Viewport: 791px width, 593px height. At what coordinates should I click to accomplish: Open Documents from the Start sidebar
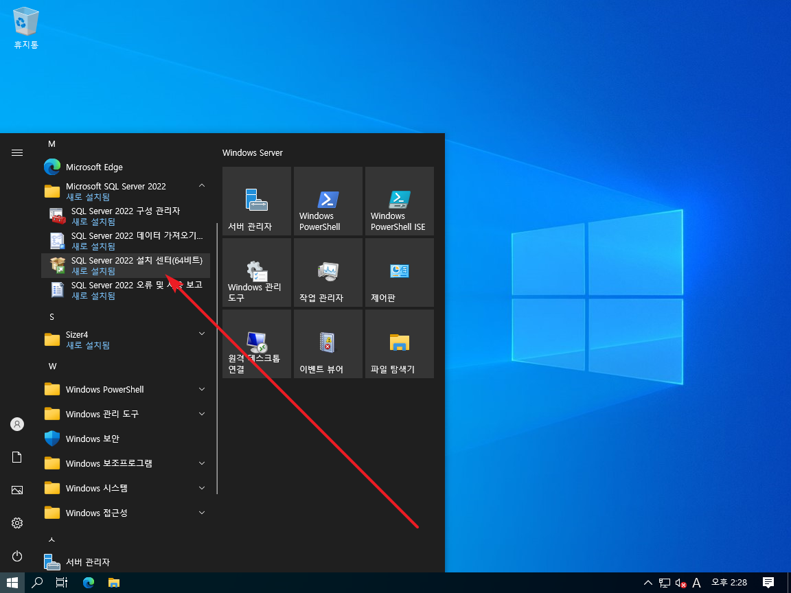coord(17,457)
